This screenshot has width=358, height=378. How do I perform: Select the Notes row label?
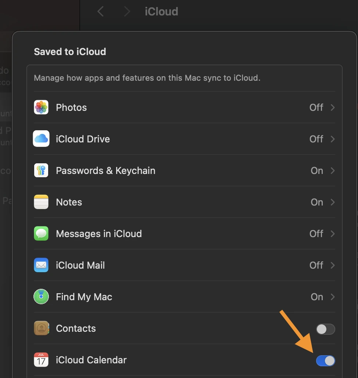(69, 202)
